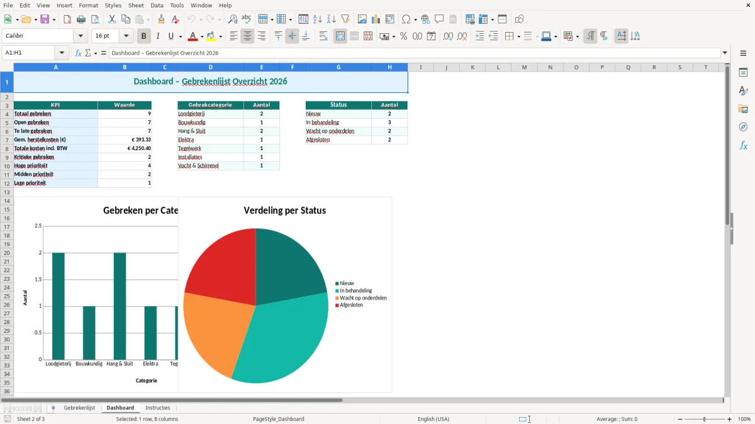Insert comment speech bubble icon
755x424 pixels.
pyautogui.click(x=439, y=19)
